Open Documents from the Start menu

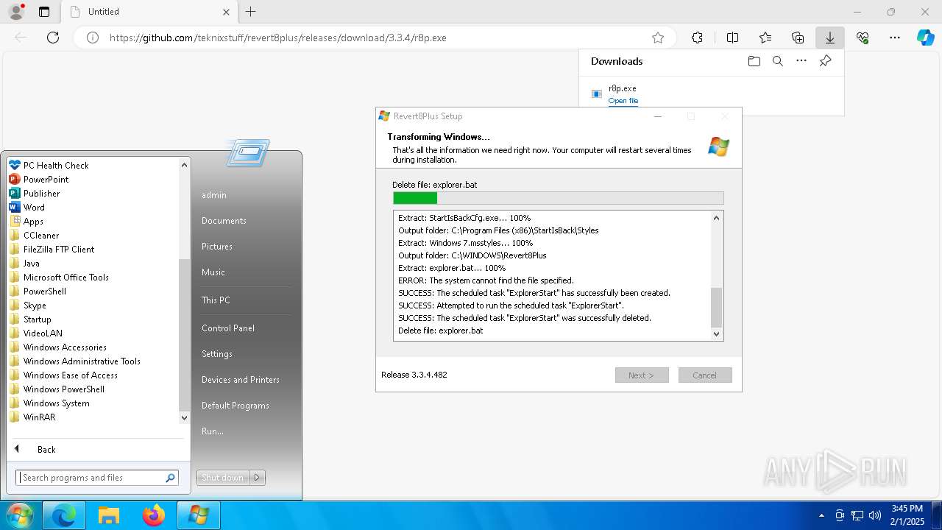coord(224,221)
